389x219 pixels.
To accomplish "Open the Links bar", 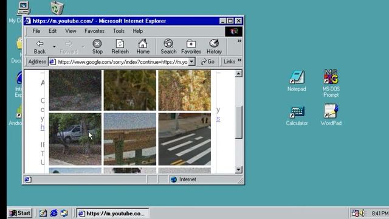I will point(229,61).
